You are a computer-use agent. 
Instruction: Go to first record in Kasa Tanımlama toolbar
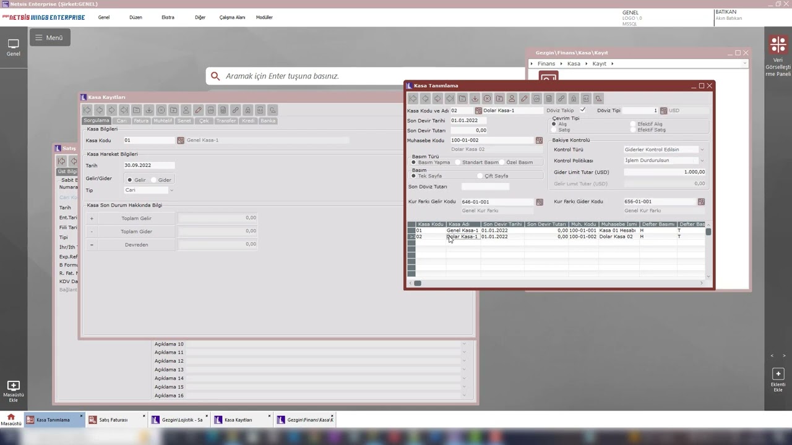point(413,98)
